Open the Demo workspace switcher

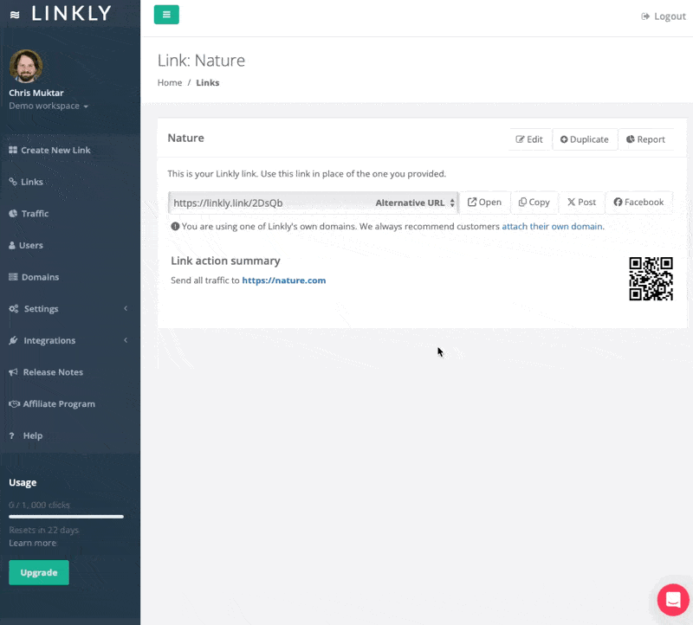(x=49, y=106)
